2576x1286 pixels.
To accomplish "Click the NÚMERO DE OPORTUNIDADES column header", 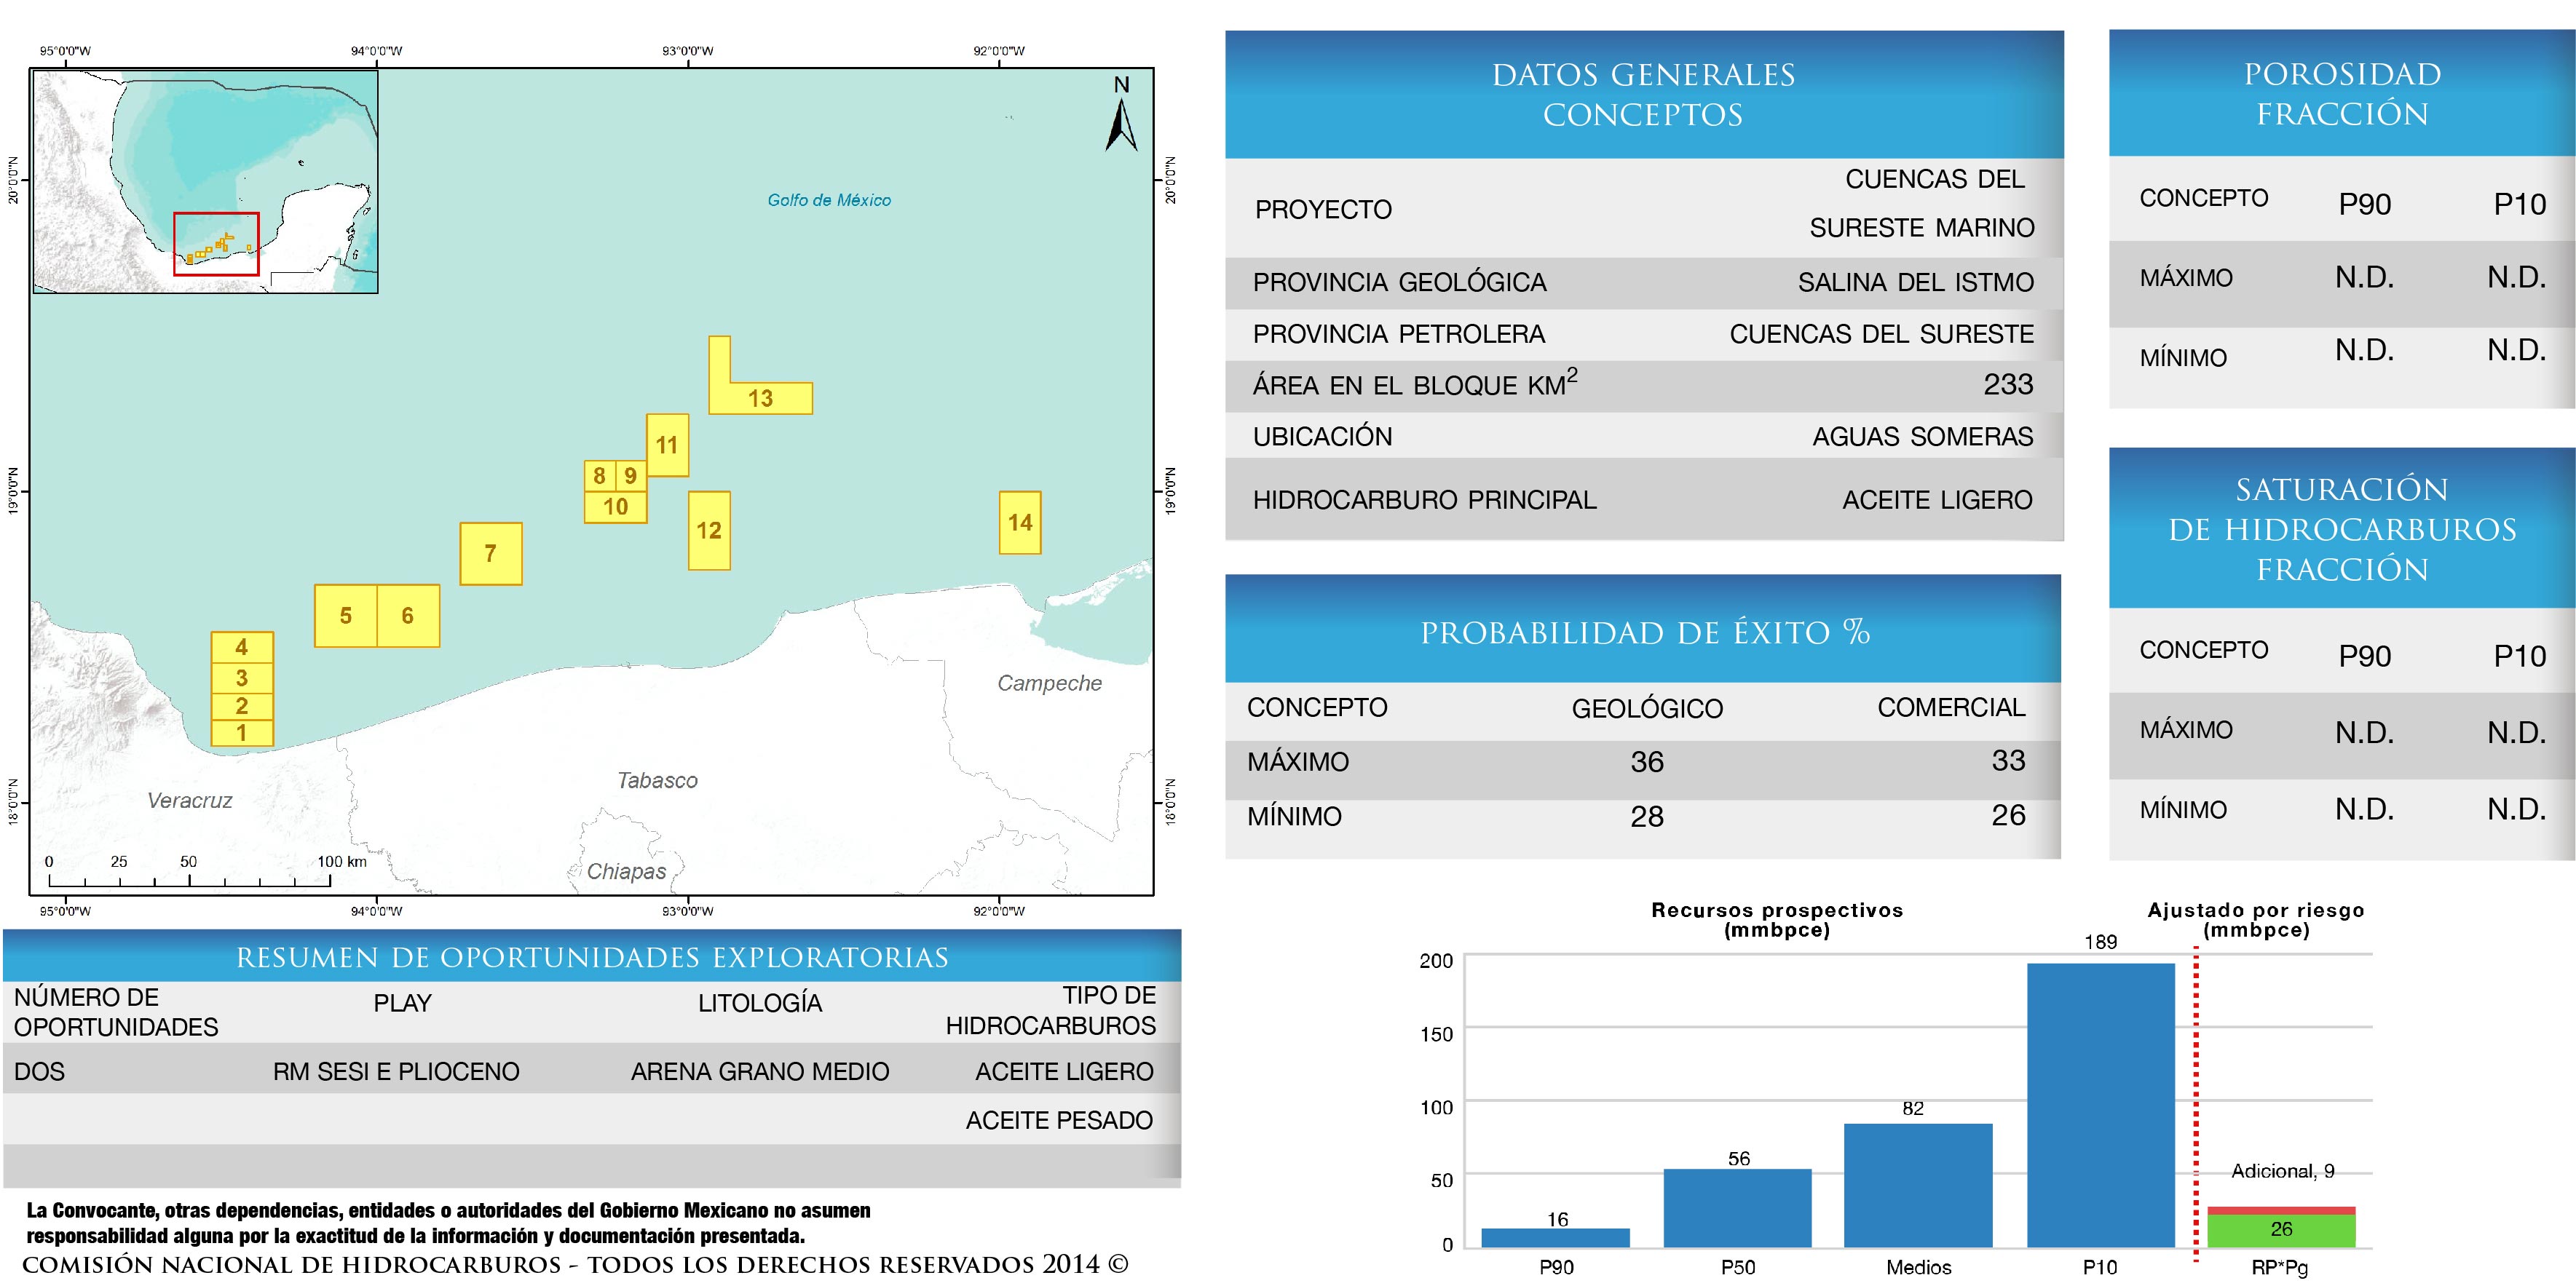I will click(116, 1012).
